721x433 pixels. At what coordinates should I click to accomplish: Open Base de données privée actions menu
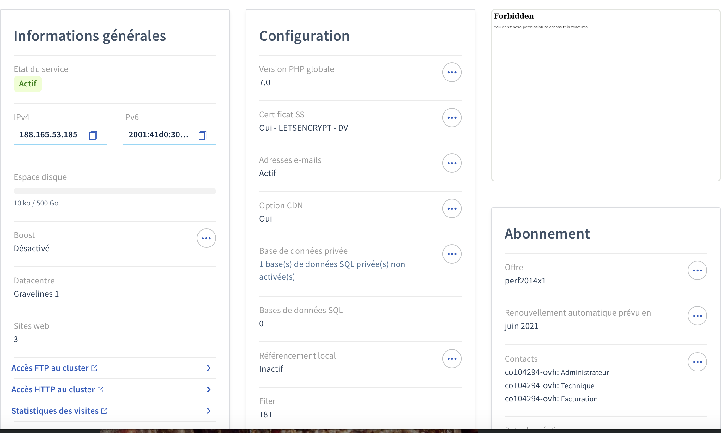click(452, 254)
